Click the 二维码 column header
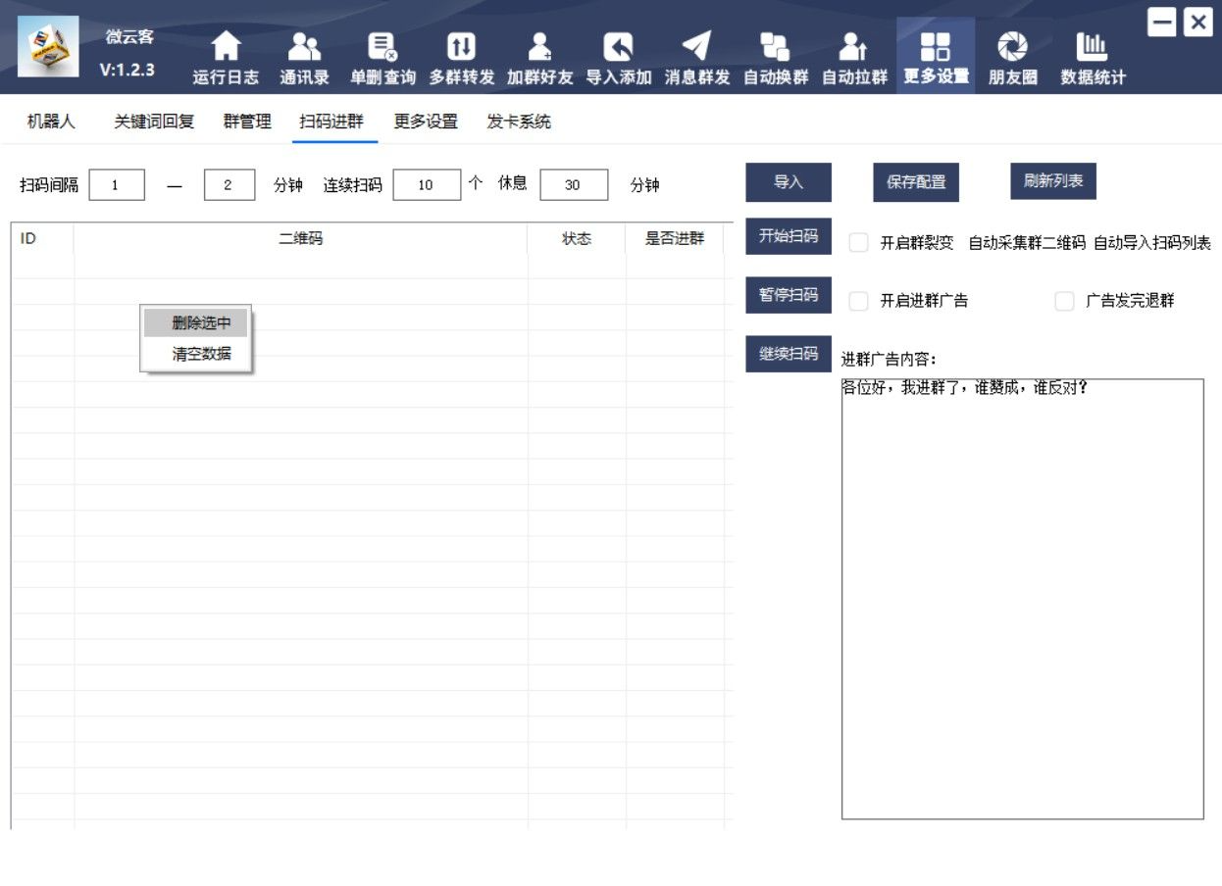The width and height of the screenshot is (1222, 886). [301, 238]
